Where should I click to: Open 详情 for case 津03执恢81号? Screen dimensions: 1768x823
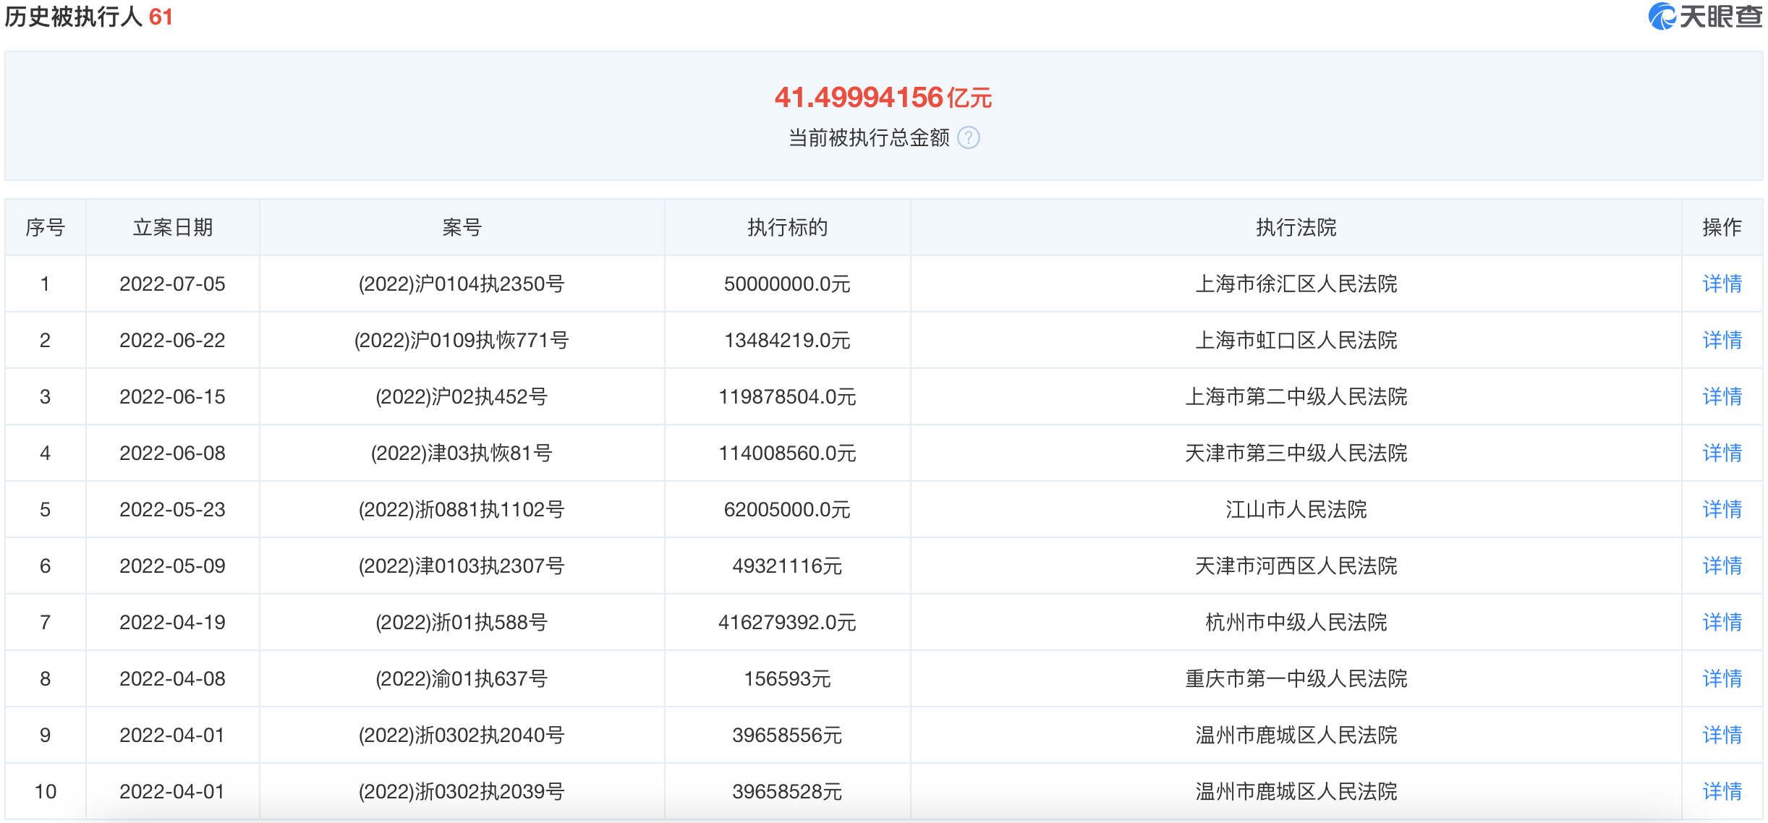tap(1722, 453)
